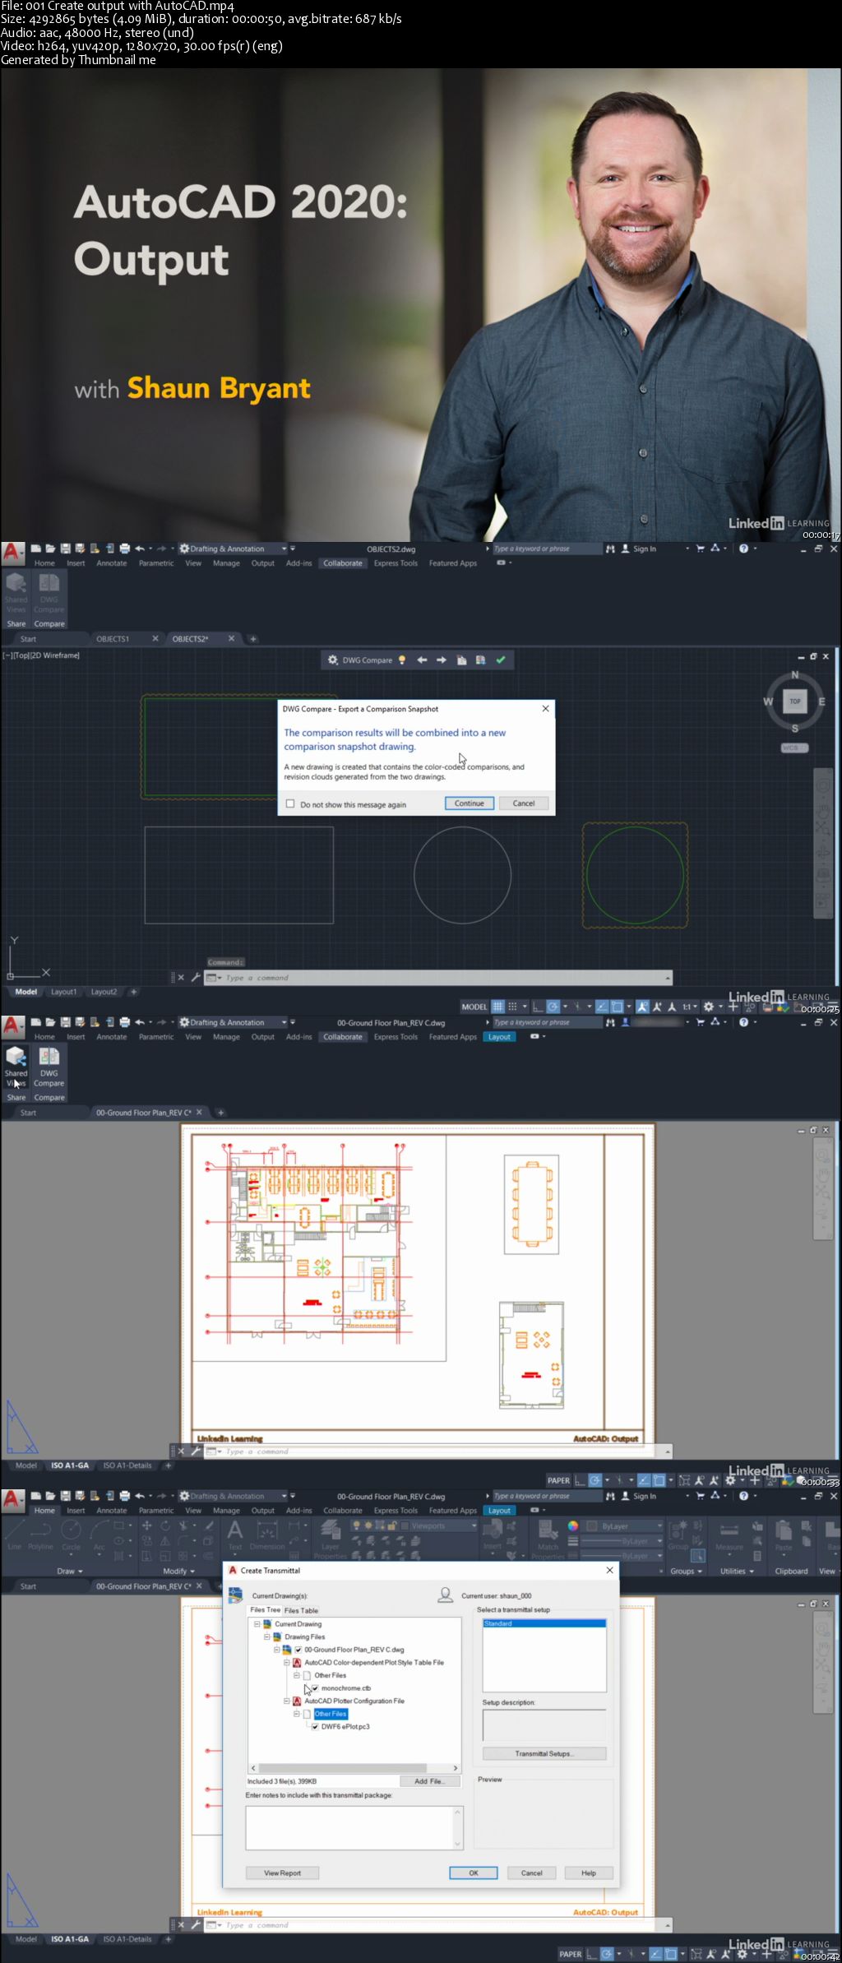Image resolution: width=842 pixels, height=1963 pixels.
Task: Collapse the Drawing Files tree node
Action: click(x=266, y=1637)
